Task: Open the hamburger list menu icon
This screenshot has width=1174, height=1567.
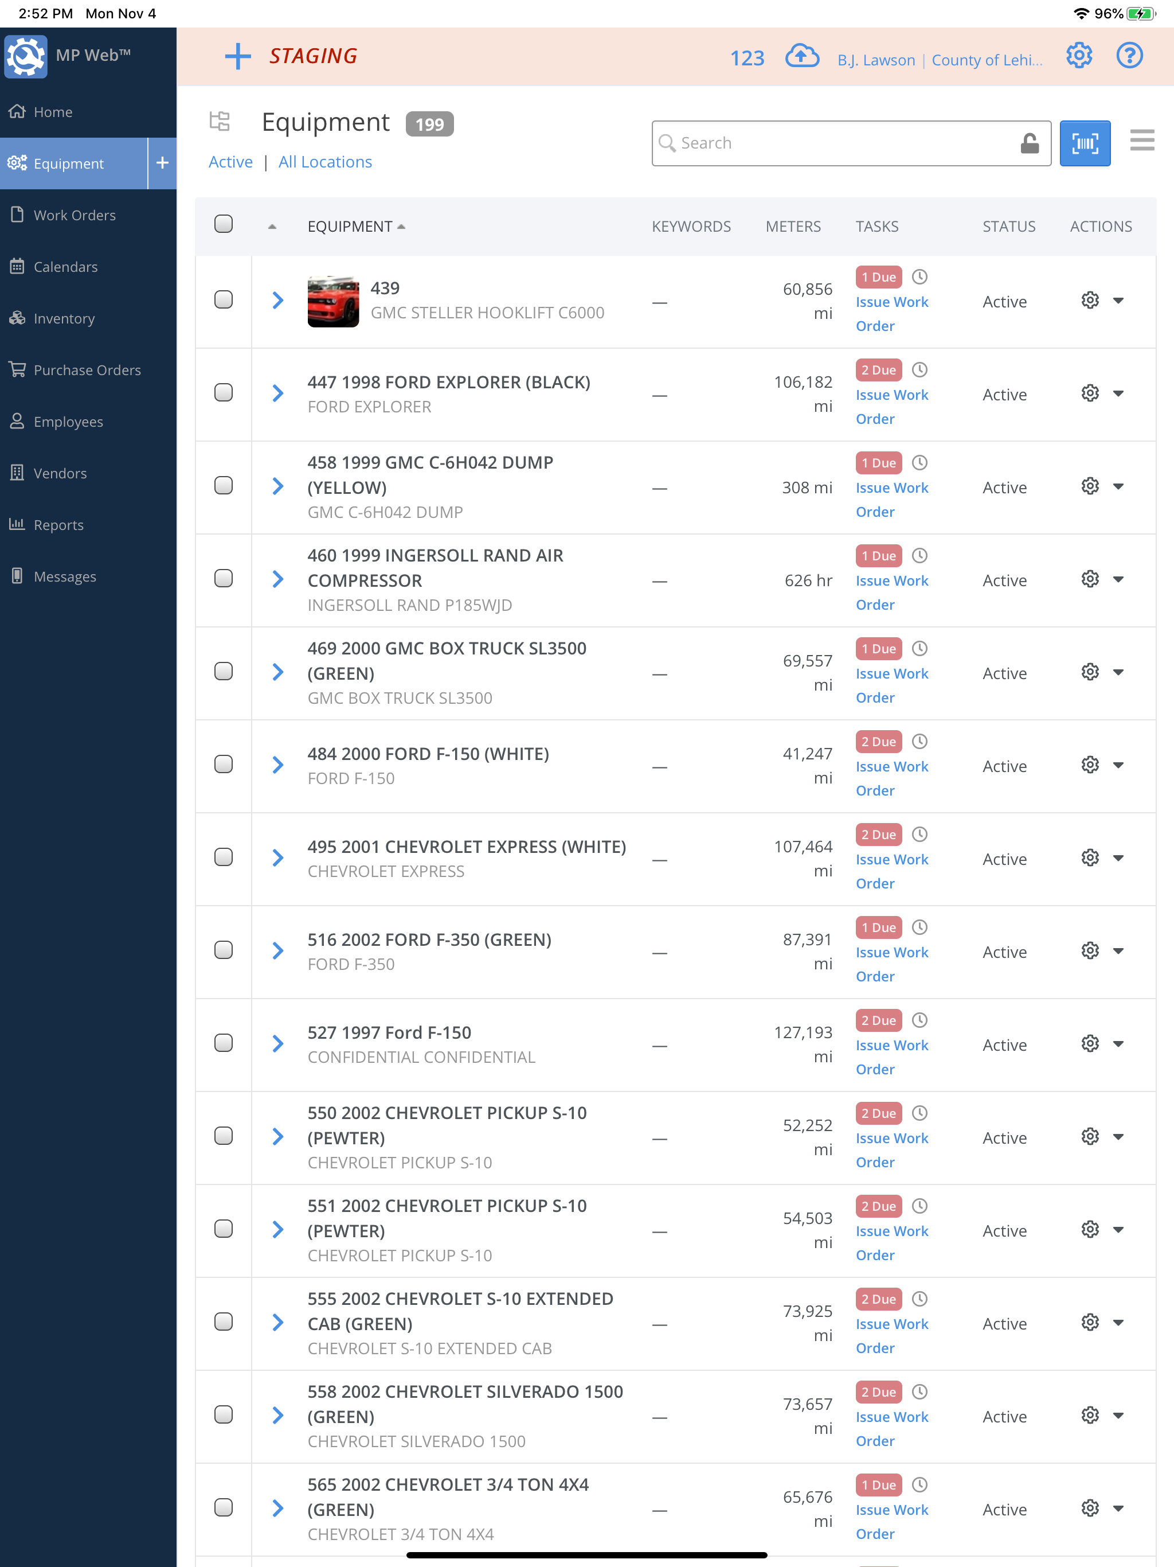Action: point(1142,141)
